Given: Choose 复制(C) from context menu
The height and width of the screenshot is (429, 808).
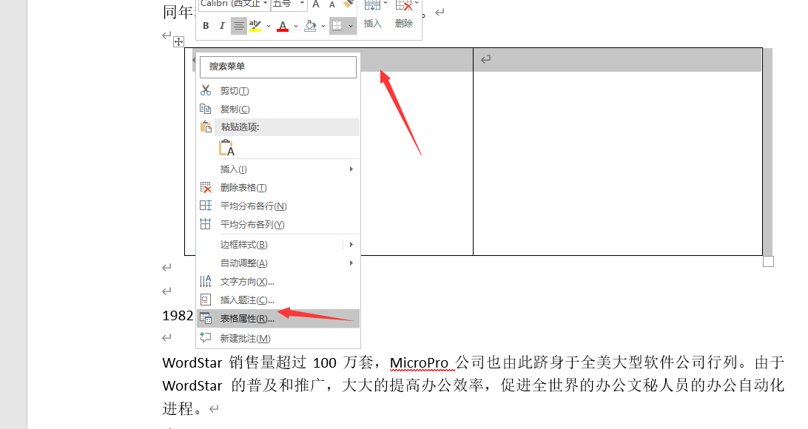Looking at the screenshot, I should [x=278, y=109].
